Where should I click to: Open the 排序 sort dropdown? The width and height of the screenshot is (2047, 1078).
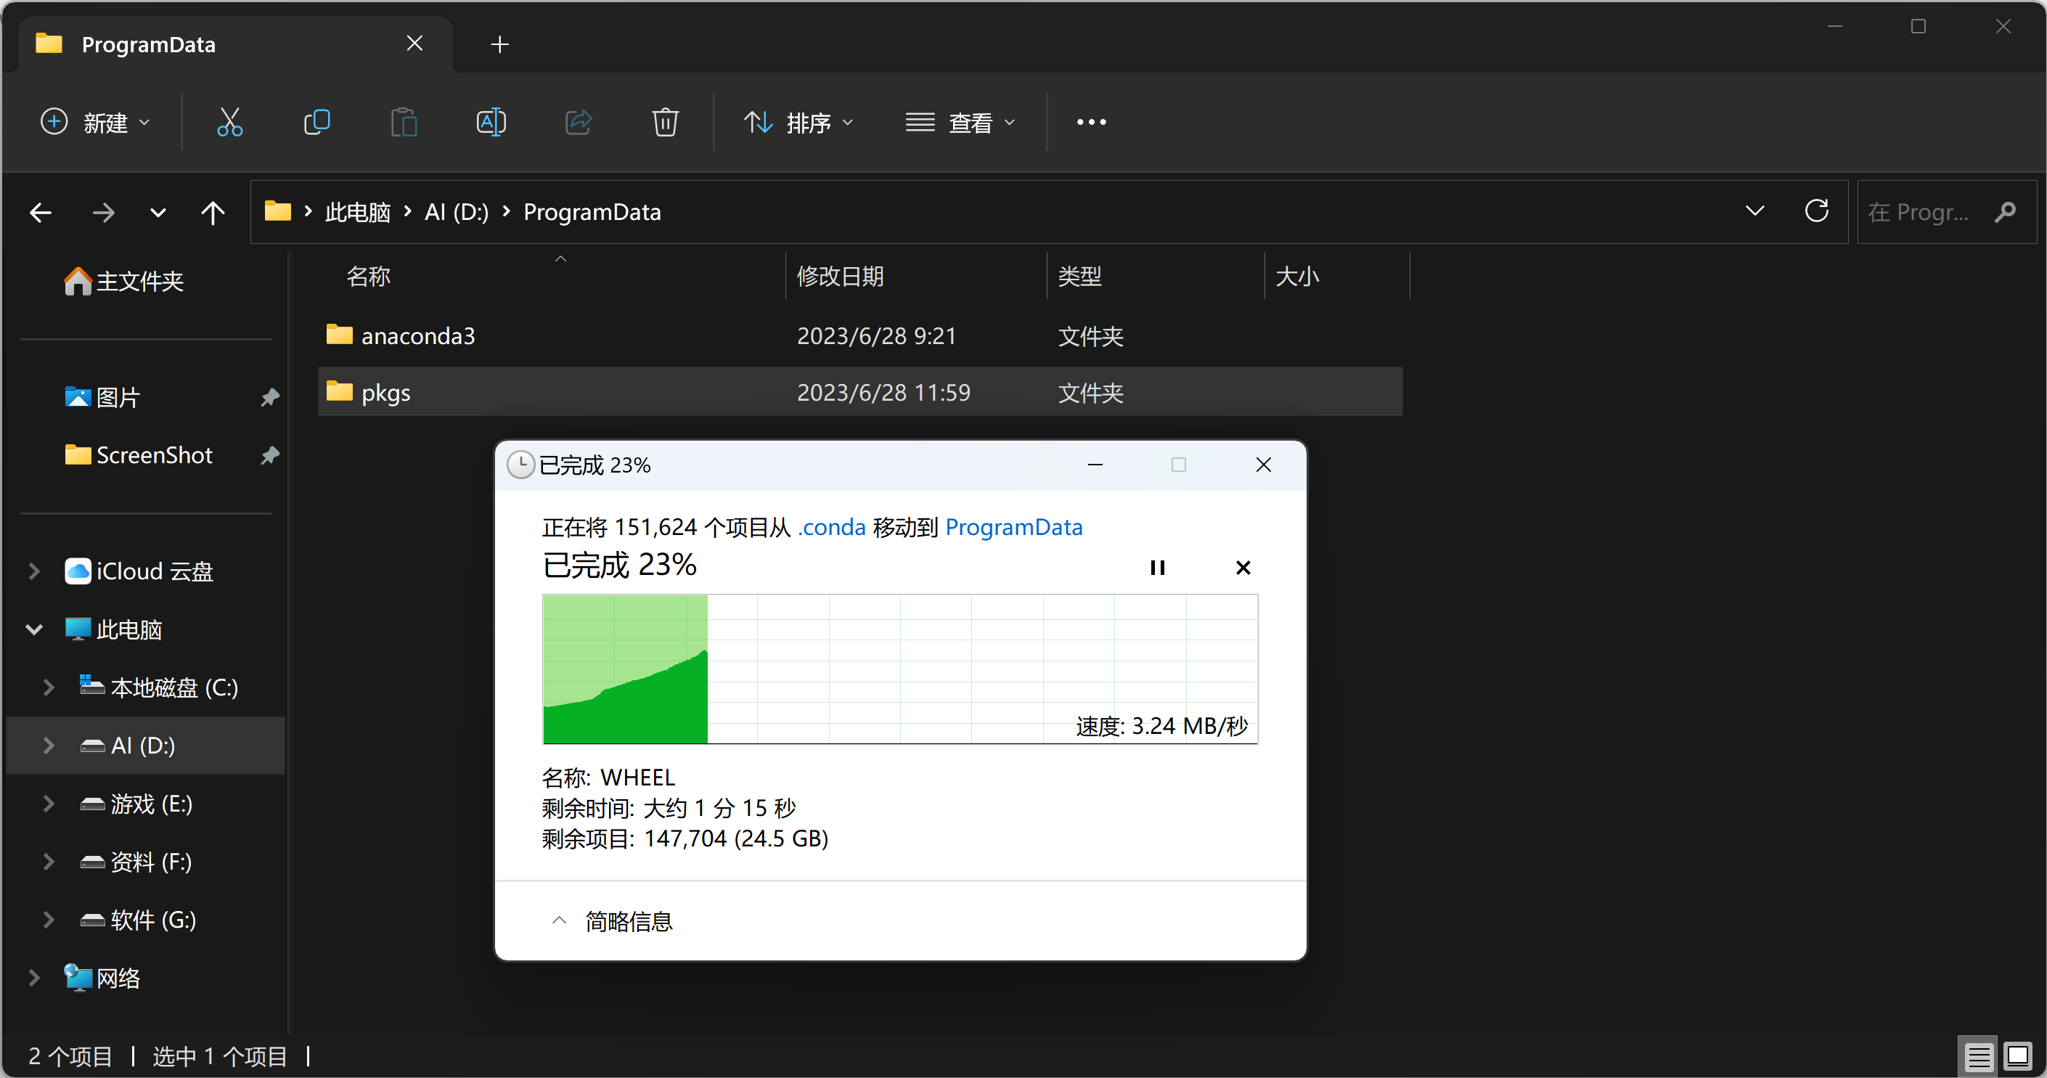point(798,123)
